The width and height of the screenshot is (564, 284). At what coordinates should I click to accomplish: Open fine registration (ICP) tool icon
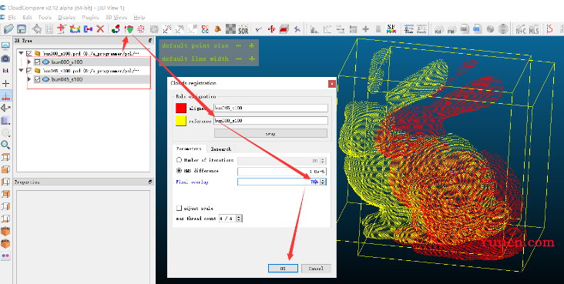[129, 28]
